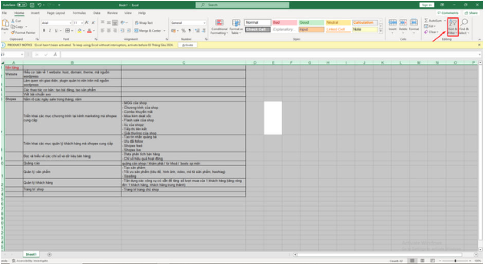Click the Sheet1 worksheet tab

[x=31, y=254]
